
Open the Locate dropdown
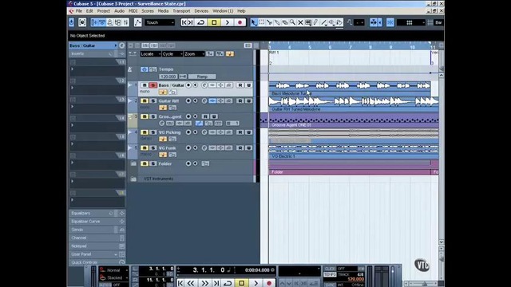coord(151,54)
